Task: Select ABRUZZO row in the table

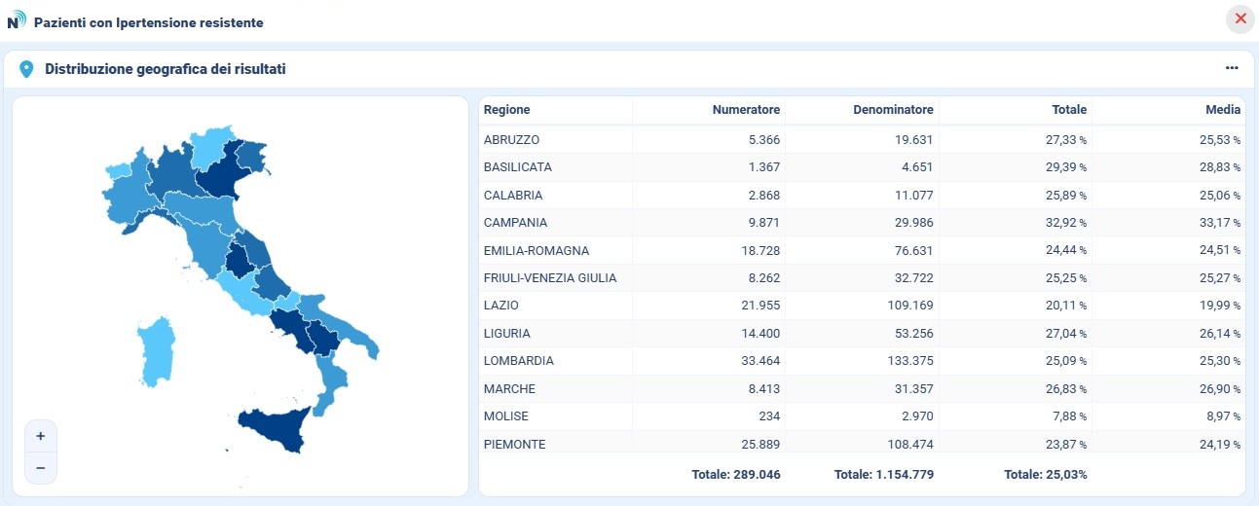Action: click(862, 140)
